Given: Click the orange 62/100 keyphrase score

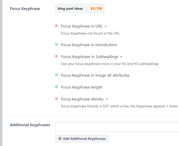Looking at the screenshot, I should click(96, 8).
